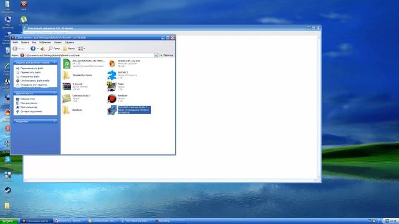This screenshot has width=399, height=224.
Task: Go up one folder level
Action: point(42,49)
